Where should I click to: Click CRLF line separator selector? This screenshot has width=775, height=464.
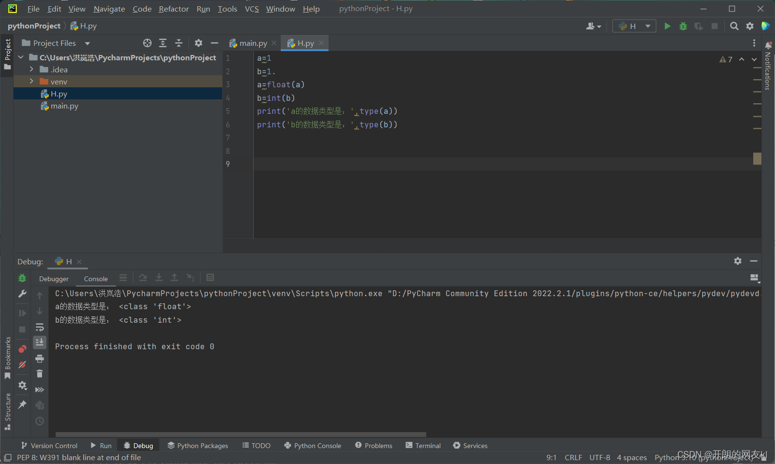[573, 457]
